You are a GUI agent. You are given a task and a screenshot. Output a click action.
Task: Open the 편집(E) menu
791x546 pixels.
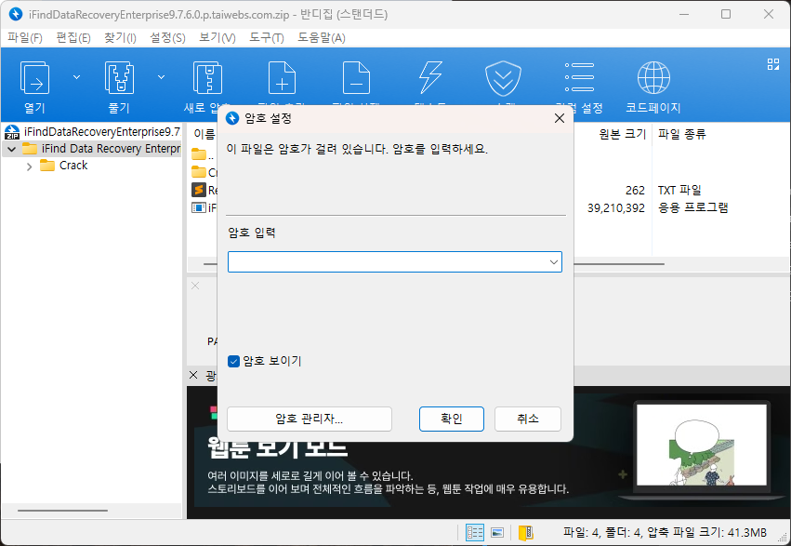click(x=73, y=38)
